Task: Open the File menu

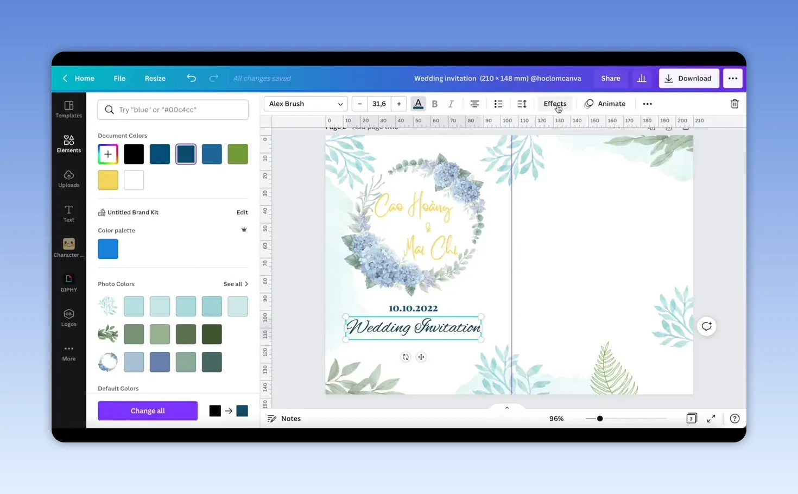Action: (119, 78)
